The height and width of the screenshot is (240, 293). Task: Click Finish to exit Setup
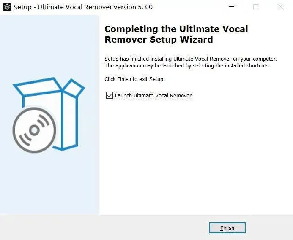pos(227,228)
